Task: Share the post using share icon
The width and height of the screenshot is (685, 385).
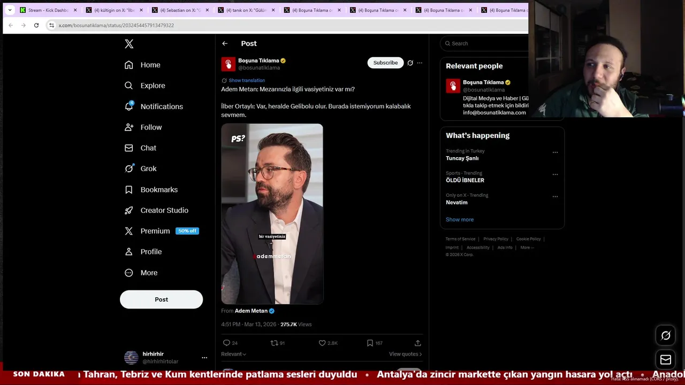Action: point(418,343)
